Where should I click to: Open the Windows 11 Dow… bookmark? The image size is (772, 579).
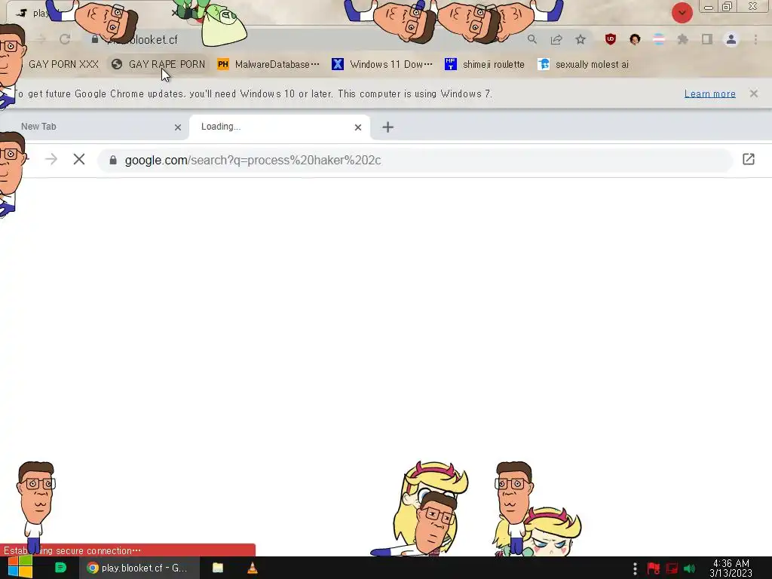point(382,64)
